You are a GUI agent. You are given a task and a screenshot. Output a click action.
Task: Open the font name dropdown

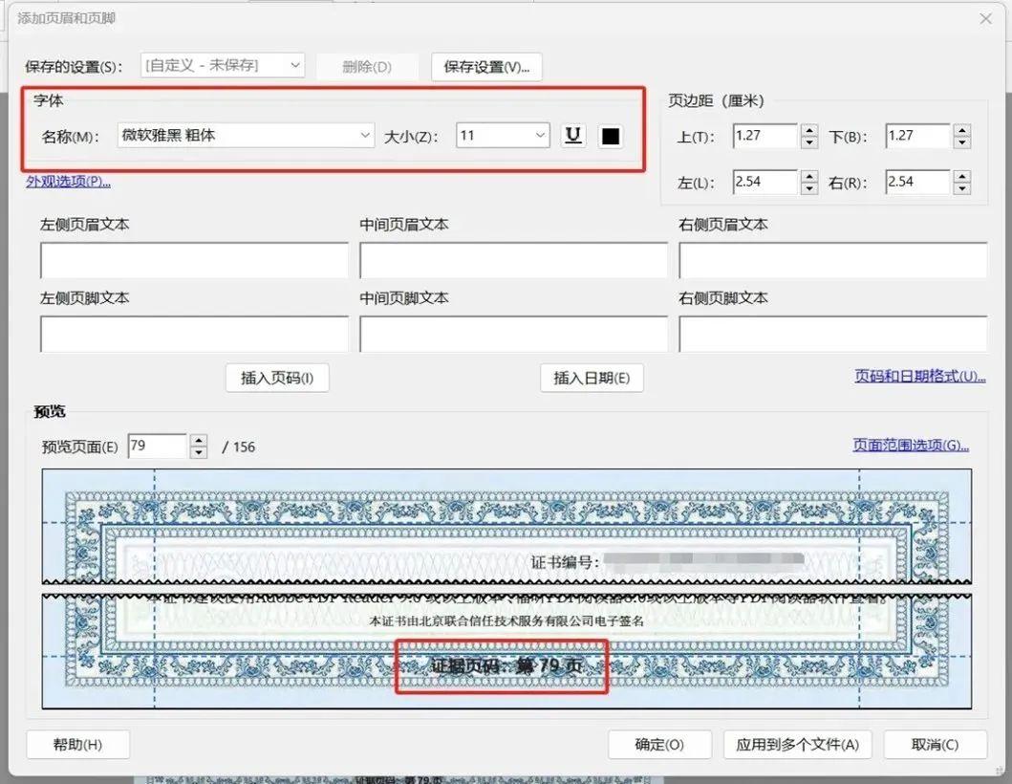pos(365,135)
